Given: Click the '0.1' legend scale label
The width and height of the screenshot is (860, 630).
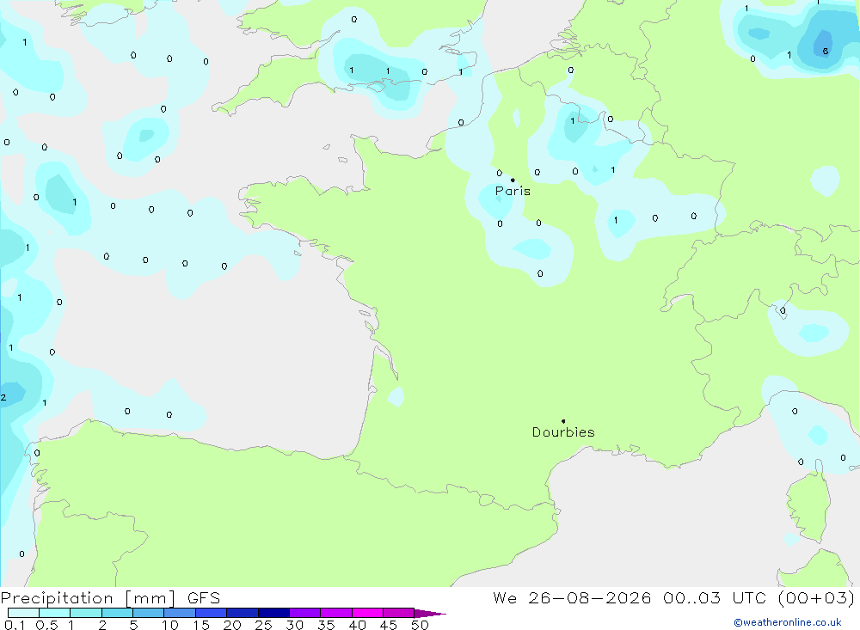Looking at the screenshot, I should coord(15,625).
